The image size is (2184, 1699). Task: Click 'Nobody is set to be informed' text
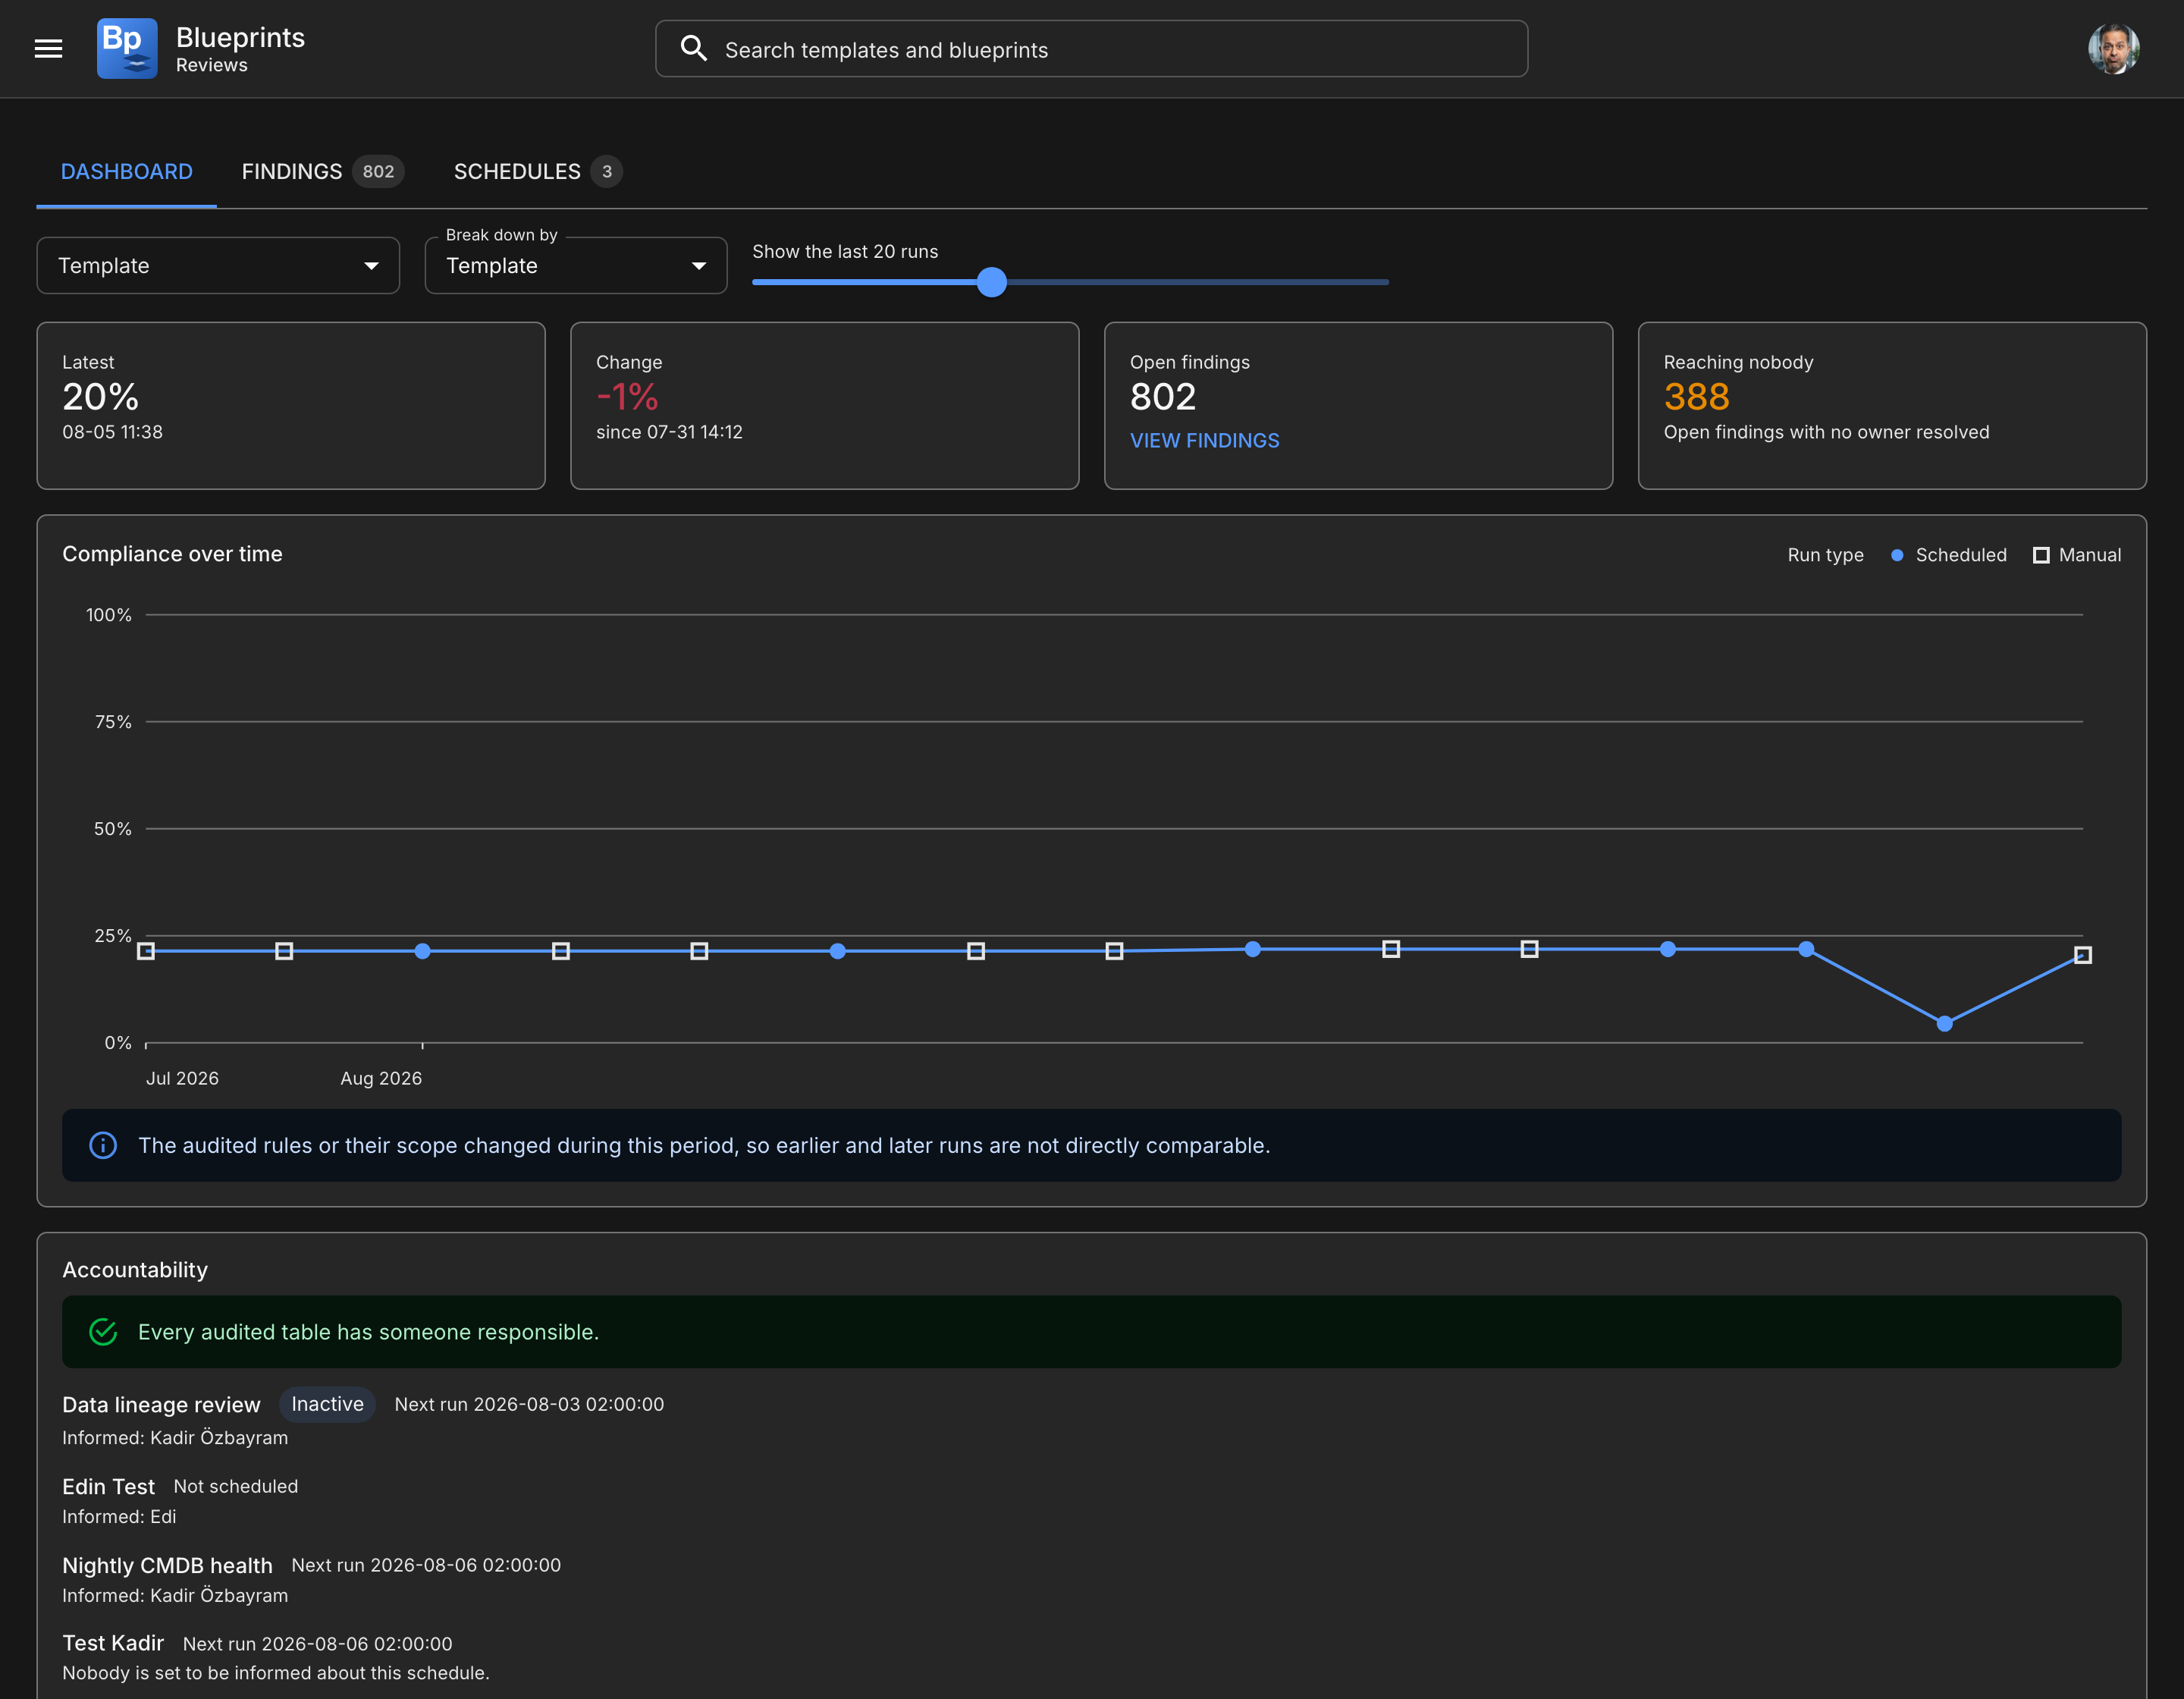[x=276, y=1674]
